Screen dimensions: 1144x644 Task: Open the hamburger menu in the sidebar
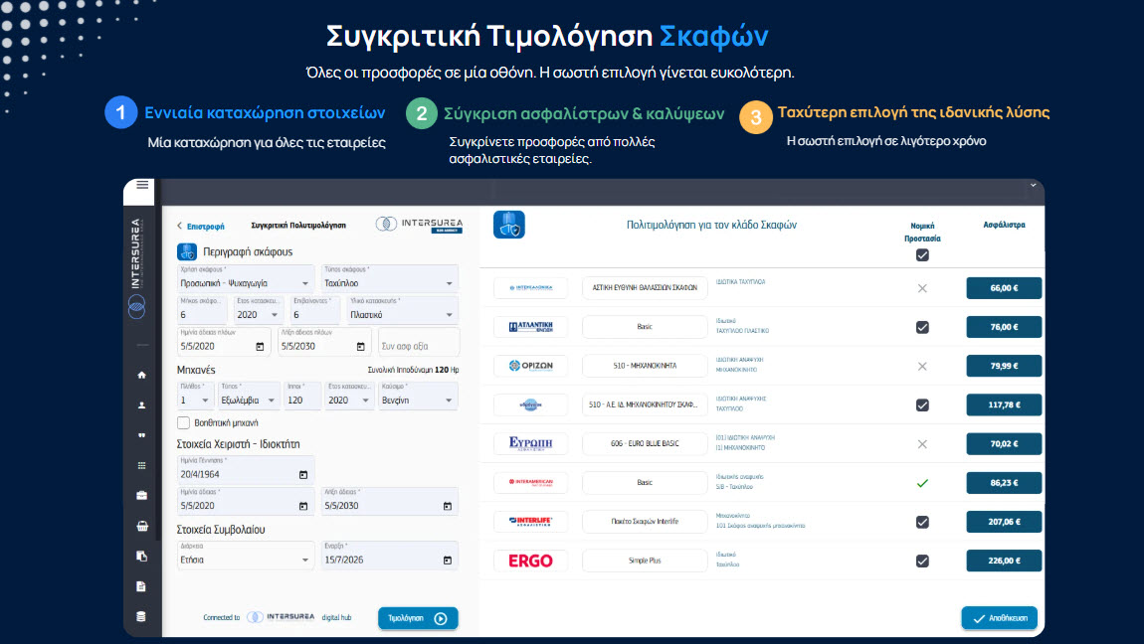(x=142, y=185)
